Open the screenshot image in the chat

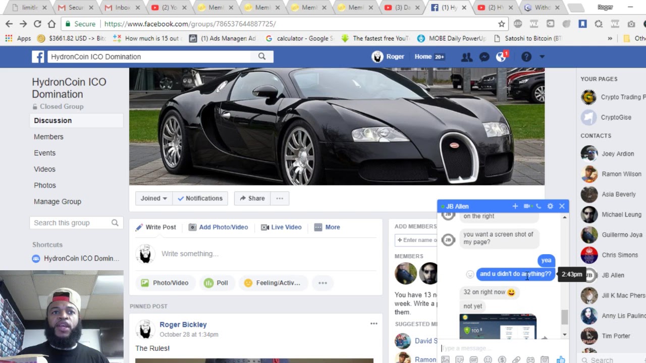coord(498,327)
